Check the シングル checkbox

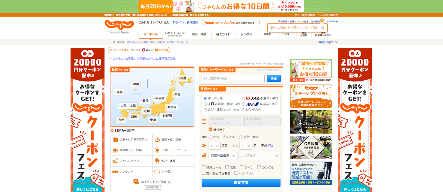point(259,167)
